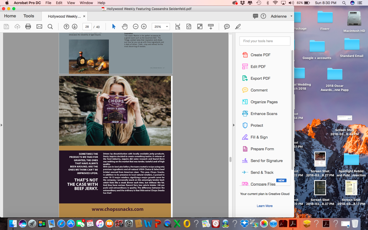Open the Edit menu
368x230 pixels.
tap(59, 3)
